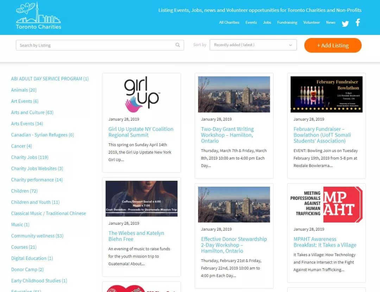Open the Volunteer menu item
This screenshot has height=292, width=380.
(x=311, y=22)
